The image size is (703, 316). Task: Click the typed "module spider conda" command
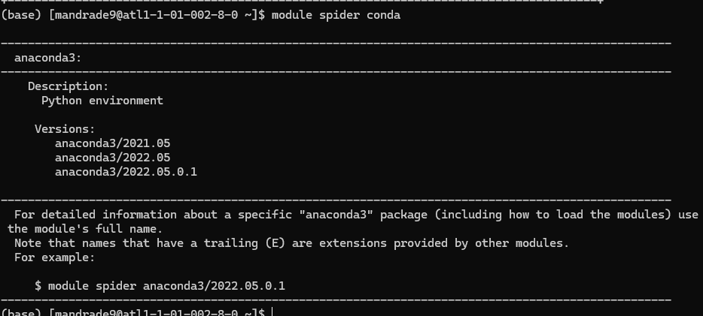point(335,15)
